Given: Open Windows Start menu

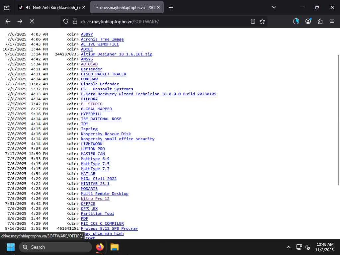Looking at the screenshot, I should tap(11, 247).
